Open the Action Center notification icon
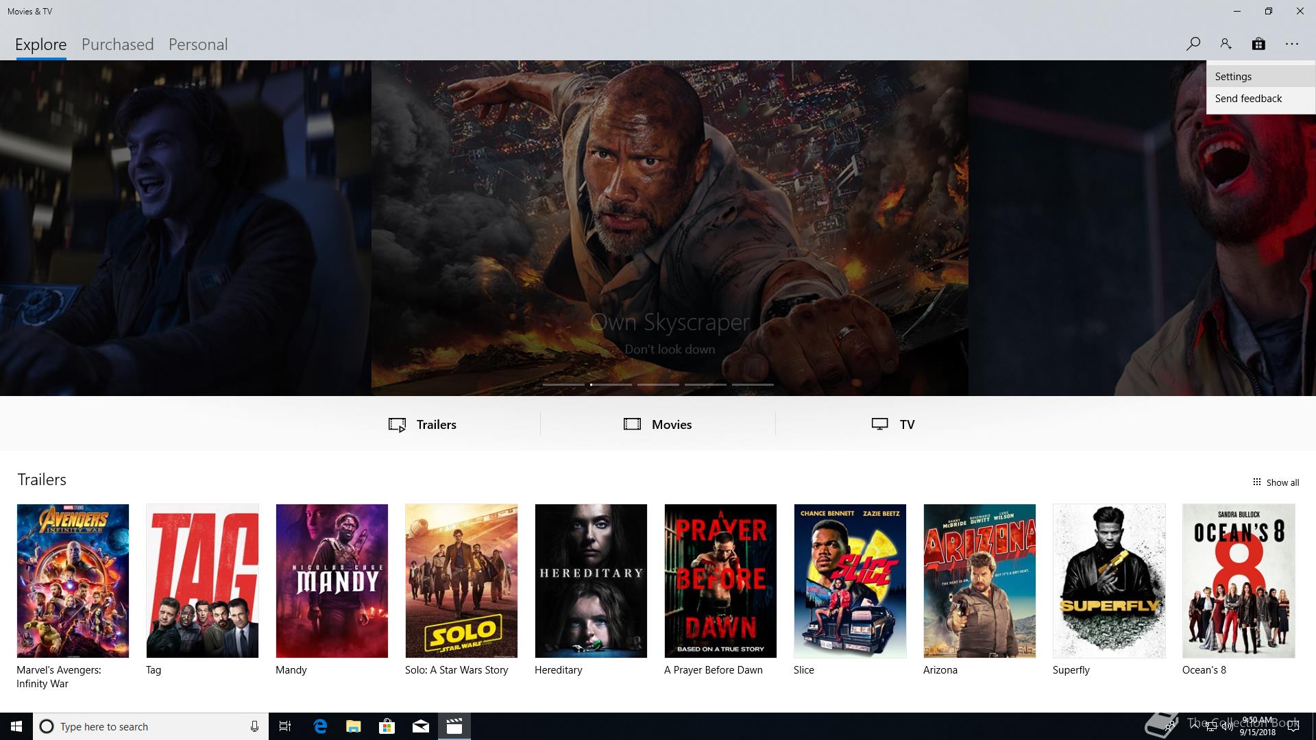This screenshot has width=1316, height=740. point(1293,726)
